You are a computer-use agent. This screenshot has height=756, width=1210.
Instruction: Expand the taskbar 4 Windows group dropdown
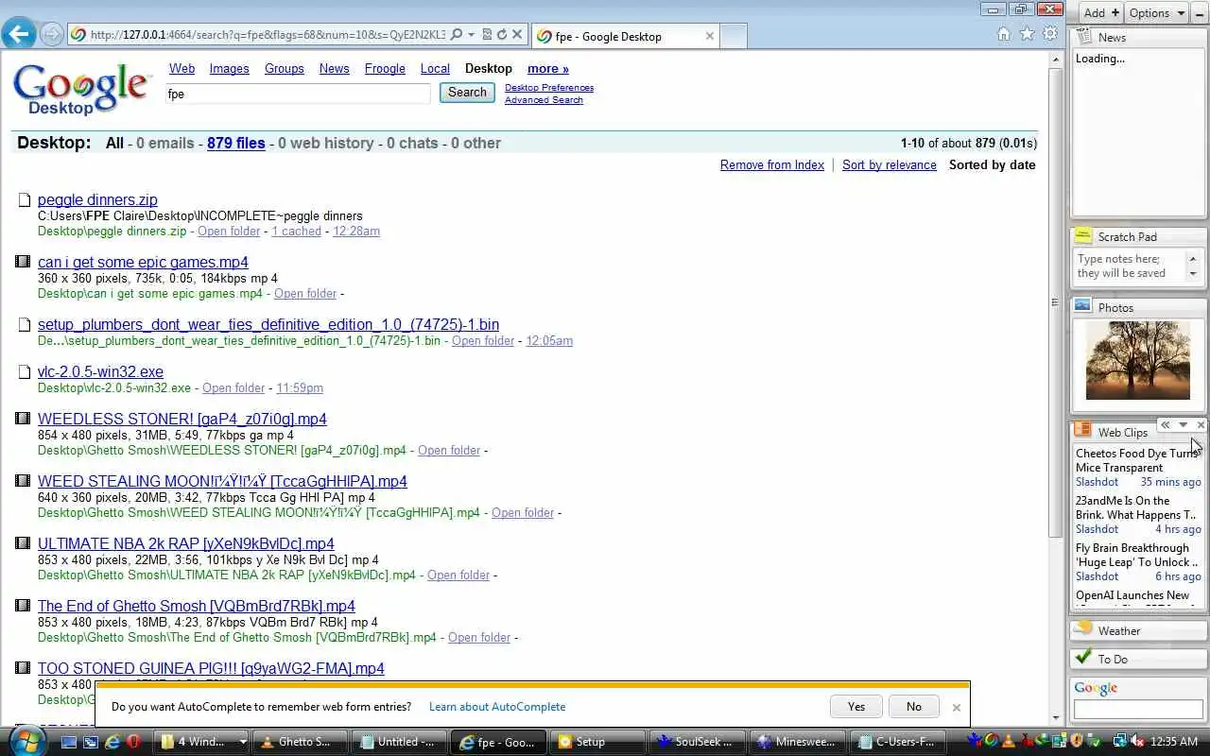click(x=243, y=742)
